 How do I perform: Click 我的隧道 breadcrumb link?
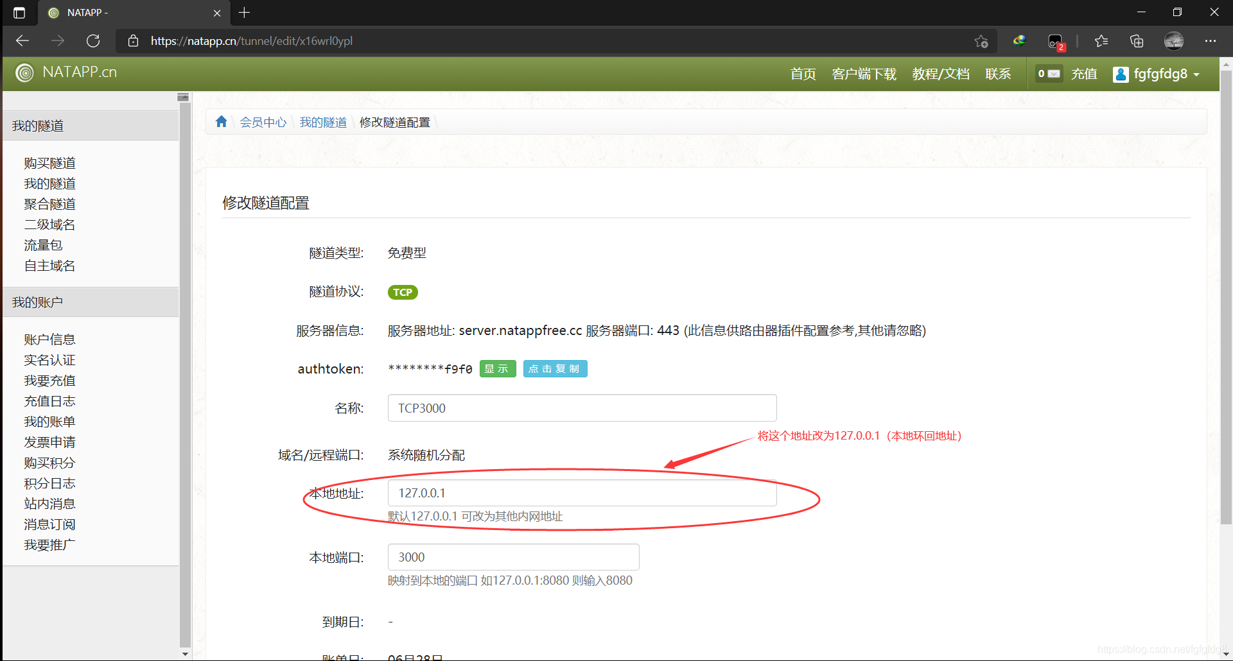click(323, 122)
